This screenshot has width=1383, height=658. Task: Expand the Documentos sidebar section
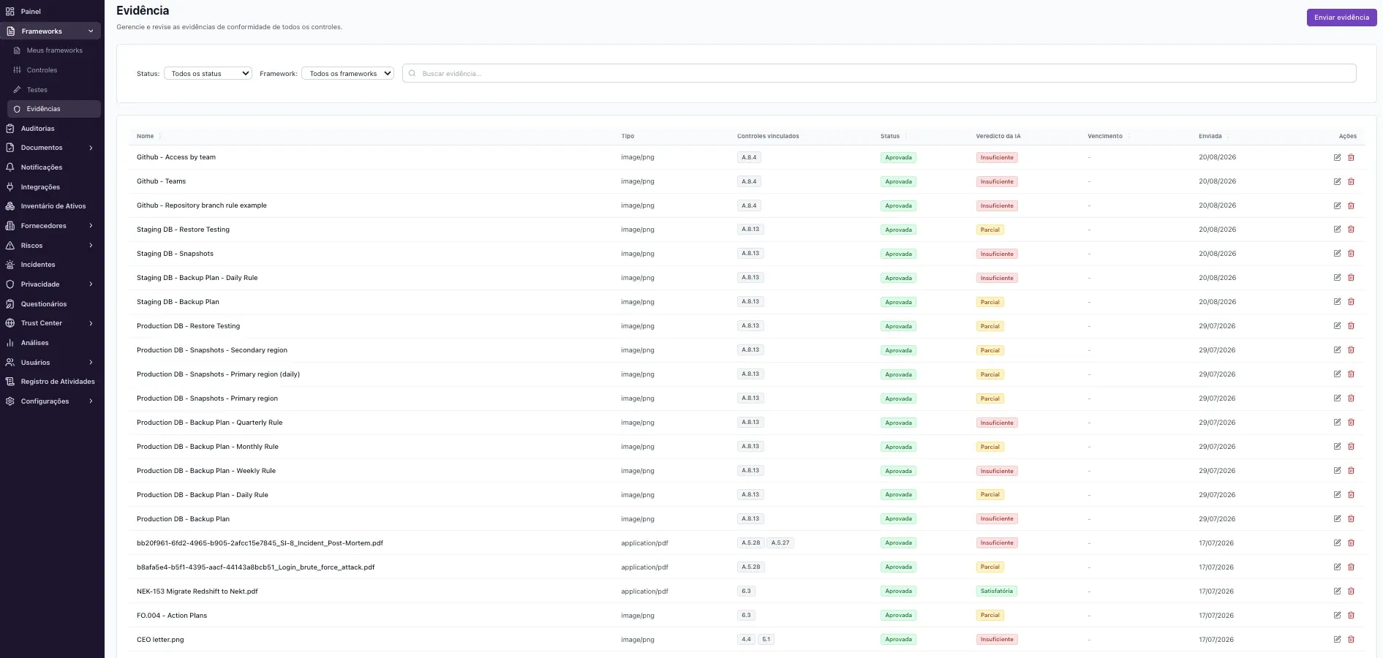point(91,148)
